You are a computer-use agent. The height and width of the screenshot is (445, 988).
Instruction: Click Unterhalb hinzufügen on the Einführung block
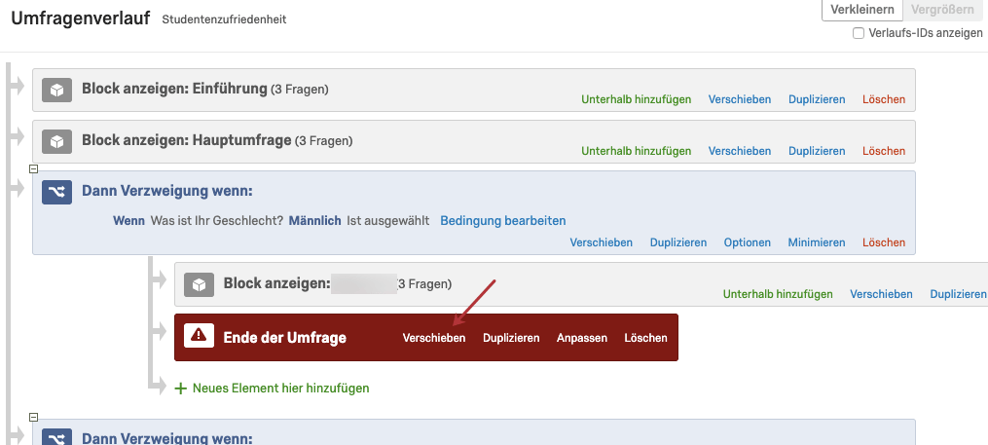[636, 99]
